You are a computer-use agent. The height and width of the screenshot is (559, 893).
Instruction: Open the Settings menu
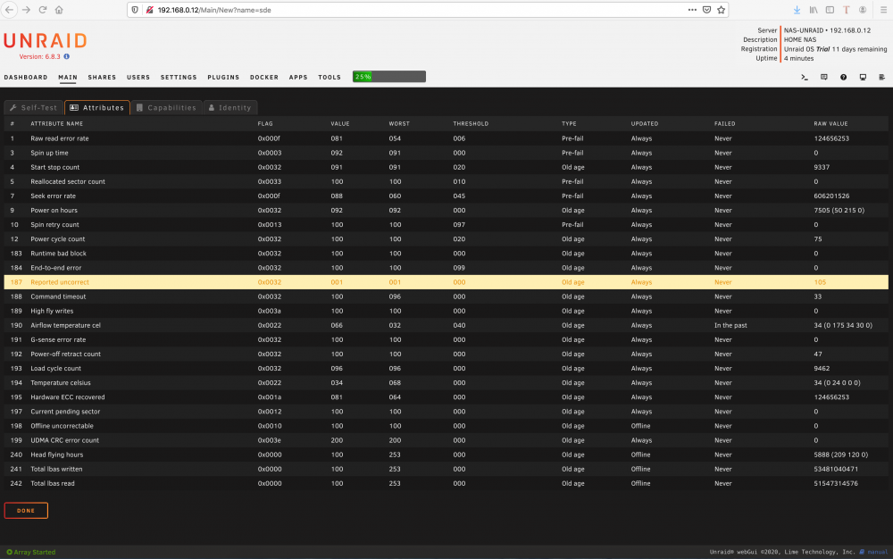[x=179, y=77]
